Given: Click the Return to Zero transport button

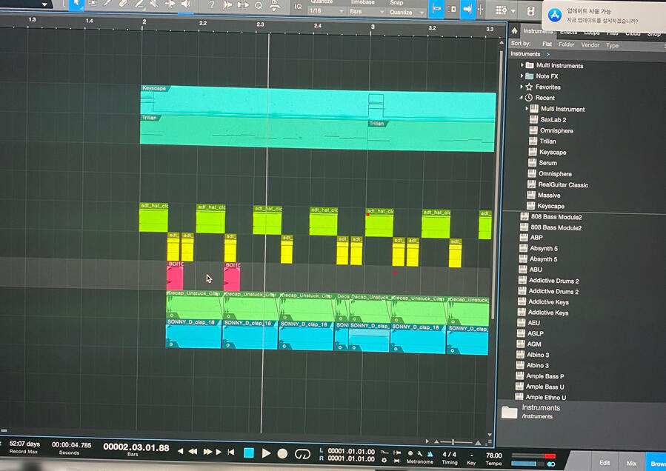Looking at the screenshot, I should [230, 452].
